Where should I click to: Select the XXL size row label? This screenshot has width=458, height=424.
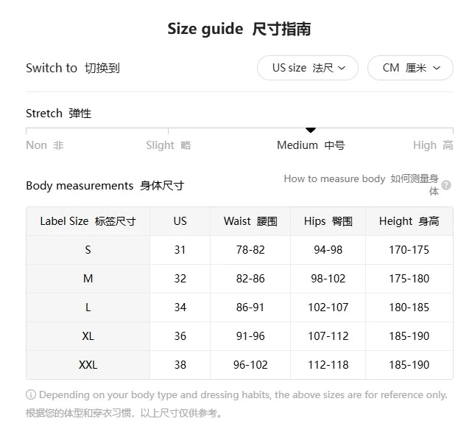pyautogui.click(x=88, y=364)
